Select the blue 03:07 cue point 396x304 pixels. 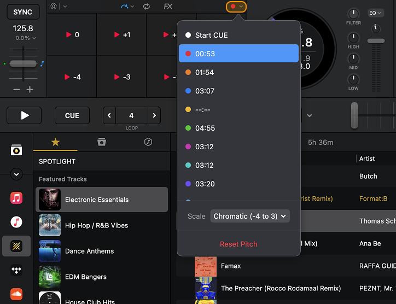pos(238,91)
